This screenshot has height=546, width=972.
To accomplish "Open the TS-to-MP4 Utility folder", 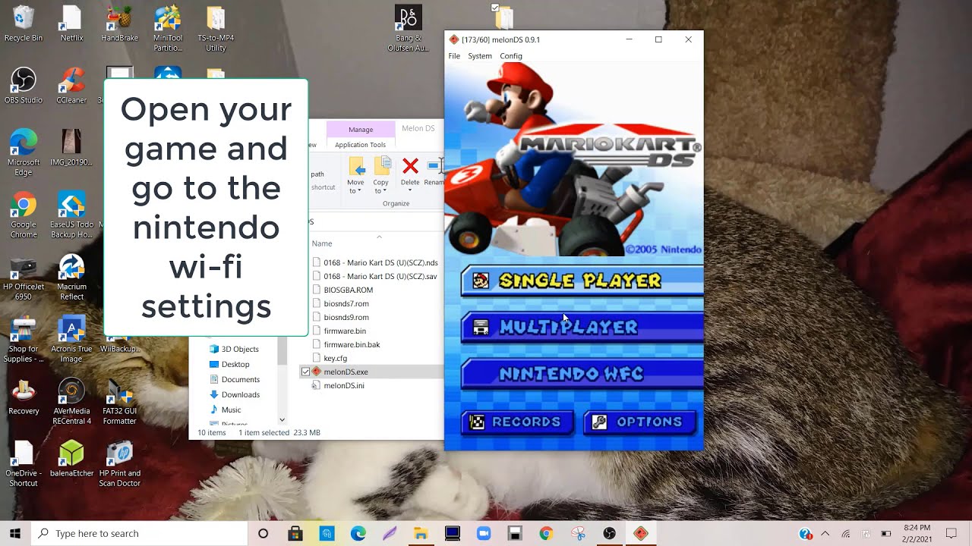I will coord(216,29).
